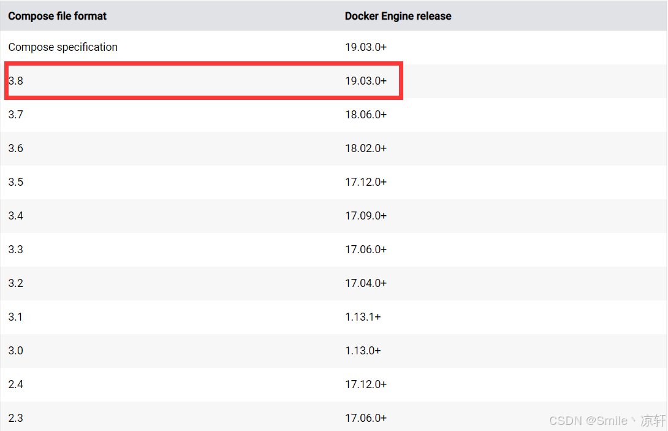The width and height of the screenshot is (668, 431).
Task: Select the 3.5 format cell
Action: point(16,182)
